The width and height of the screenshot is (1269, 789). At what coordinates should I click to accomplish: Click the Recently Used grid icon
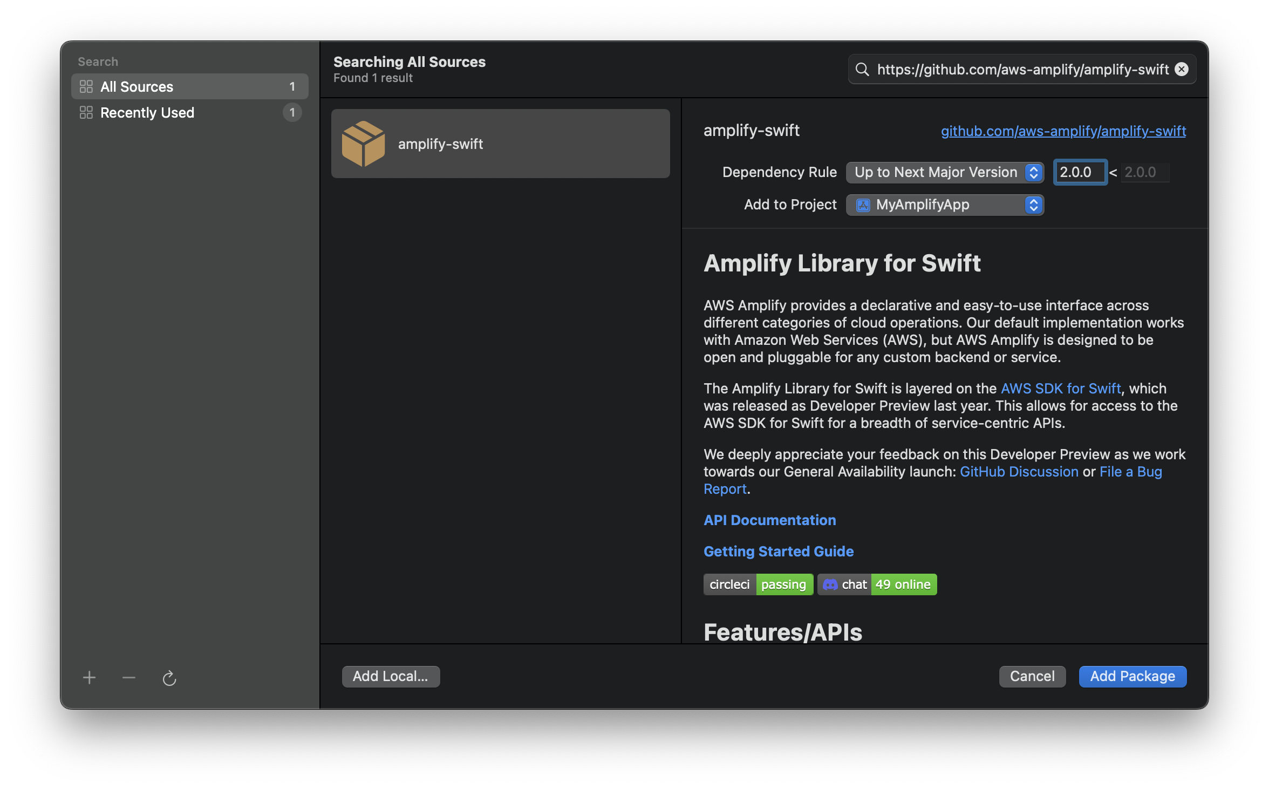(x=86, y=112)
